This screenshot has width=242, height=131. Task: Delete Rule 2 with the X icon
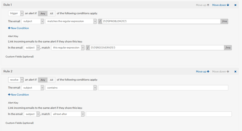(235, 72)
